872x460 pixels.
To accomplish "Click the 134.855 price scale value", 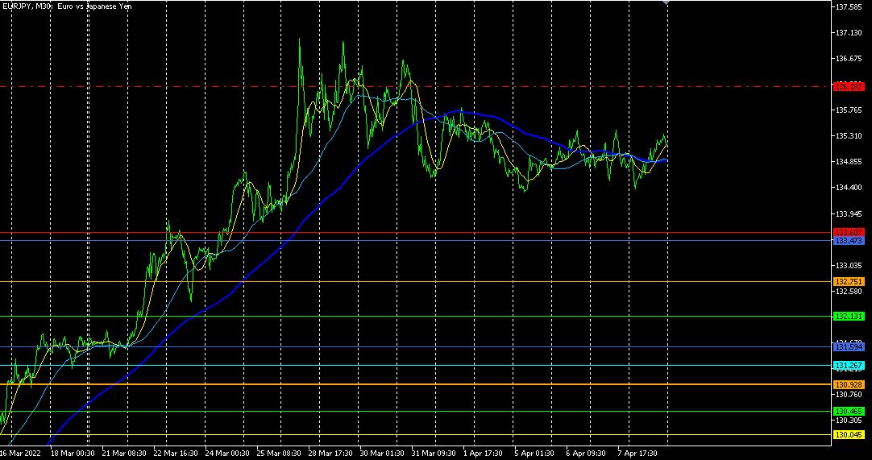I will click(x=849, y=162).
